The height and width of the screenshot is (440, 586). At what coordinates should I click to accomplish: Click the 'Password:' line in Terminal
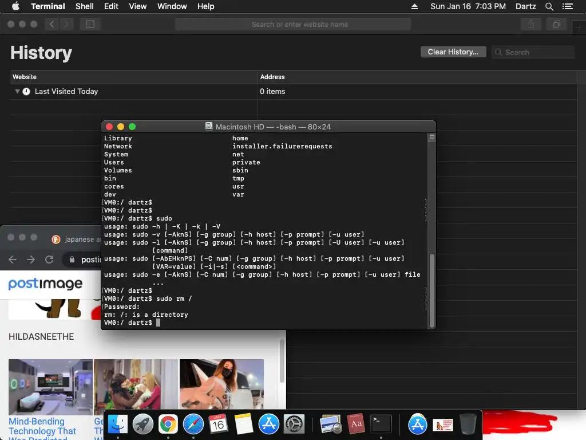pyautogui.click(x=121, y=307)
